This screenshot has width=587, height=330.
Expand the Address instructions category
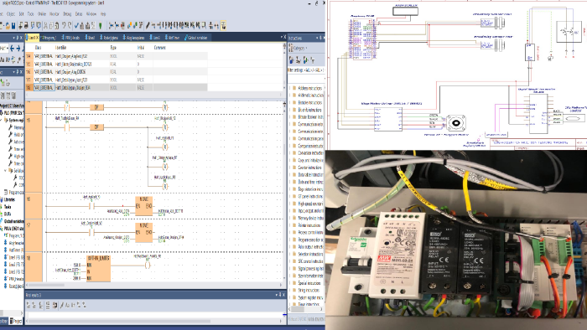point(290,88)
